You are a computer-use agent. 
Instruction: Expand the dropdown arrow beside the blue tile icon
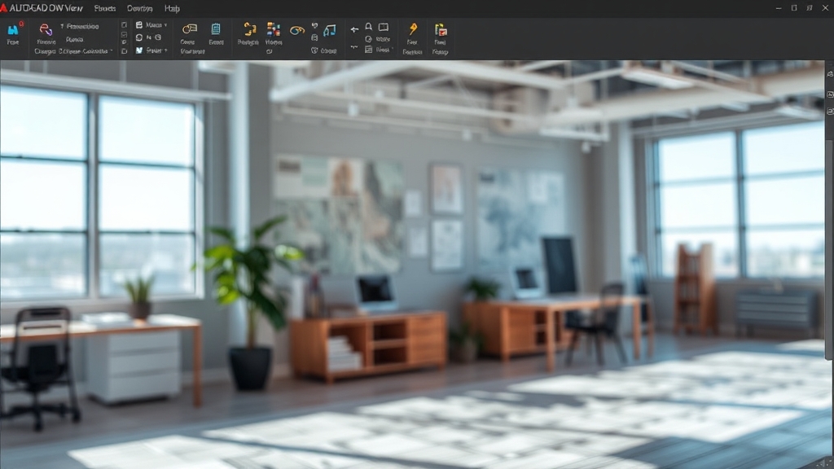pyautogui.click(x=165, y=50)
